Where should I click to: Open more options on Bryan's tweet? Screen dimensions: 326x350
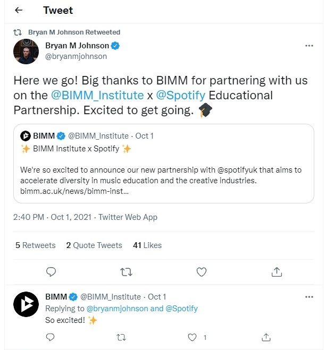pos(309,46)
